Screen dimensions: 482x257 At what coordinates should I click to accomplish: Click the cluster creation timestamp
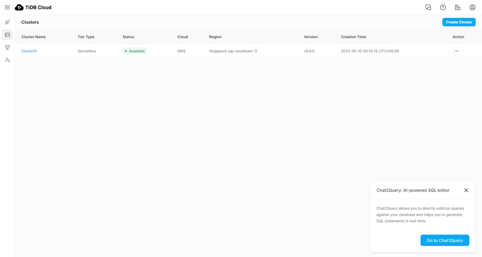click(370, 51)
